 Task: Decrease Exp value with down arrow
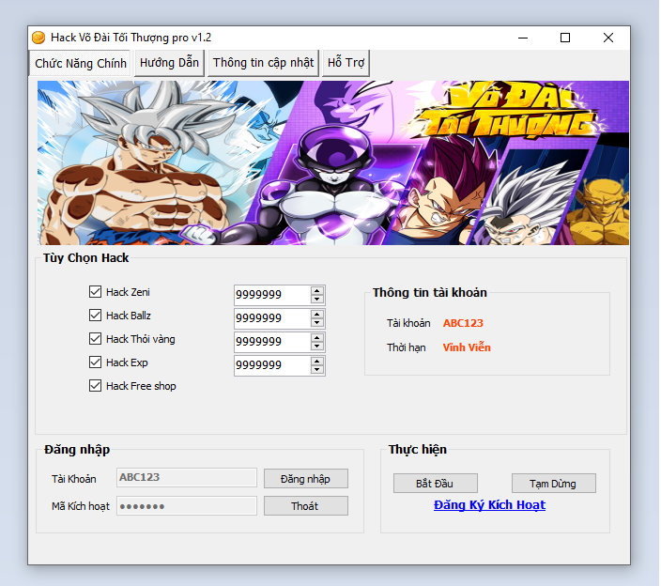tap(317, 370)
